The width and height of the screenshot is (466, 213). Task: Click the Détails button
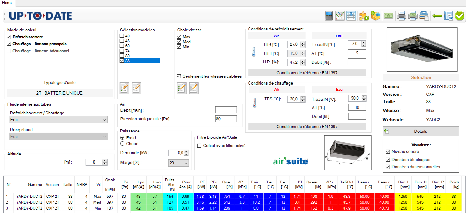(420, 131)
